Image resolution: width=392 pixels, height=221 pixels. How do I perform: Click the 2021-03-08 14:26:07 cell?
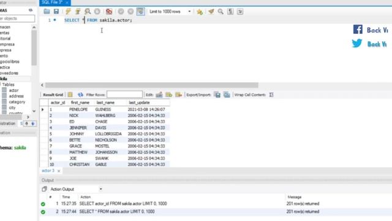(x=146, y=109)
